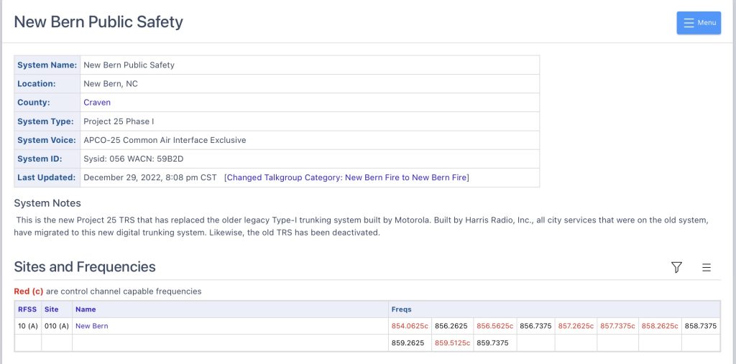This screenshot has width=736, height=364.
Task: Click the New Bern Public Safety page title
Action: (x=98, y=22)
